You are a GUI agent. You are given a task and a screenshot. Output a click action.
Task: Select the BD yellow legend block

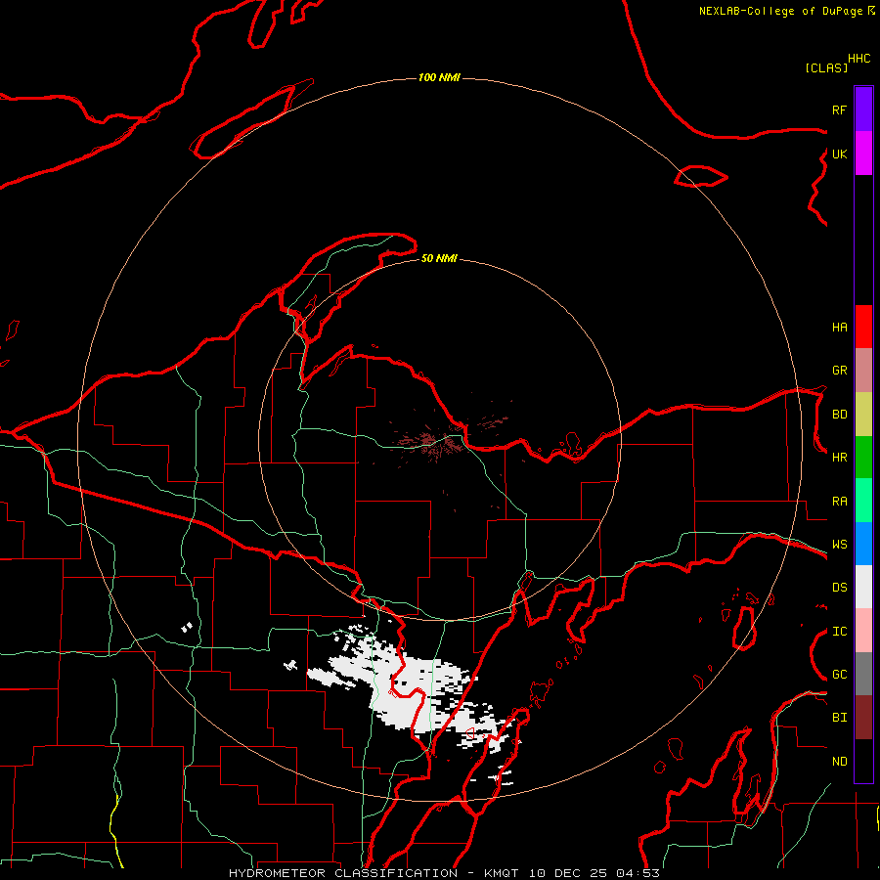(x=863, y=415)
